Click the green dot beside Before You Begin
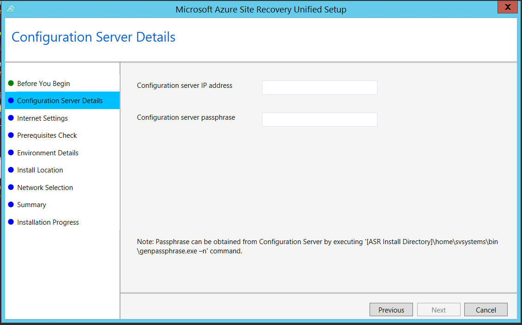 click(11, 84)
